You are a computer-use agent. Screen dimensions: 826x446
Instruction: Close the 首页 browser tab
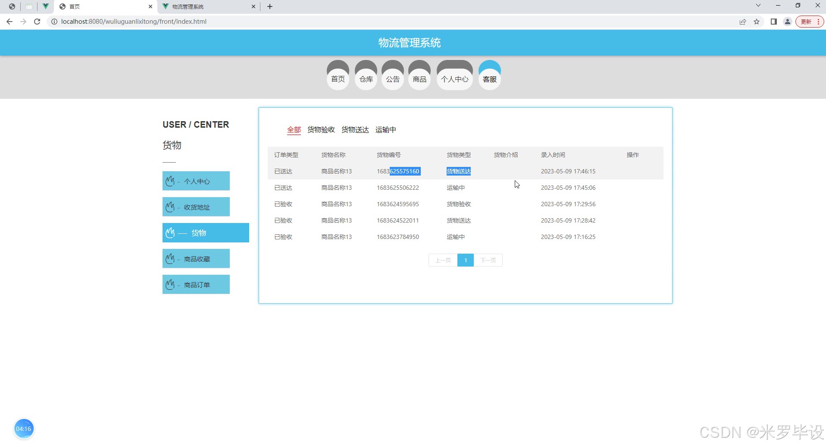click(x=150, y=6)
